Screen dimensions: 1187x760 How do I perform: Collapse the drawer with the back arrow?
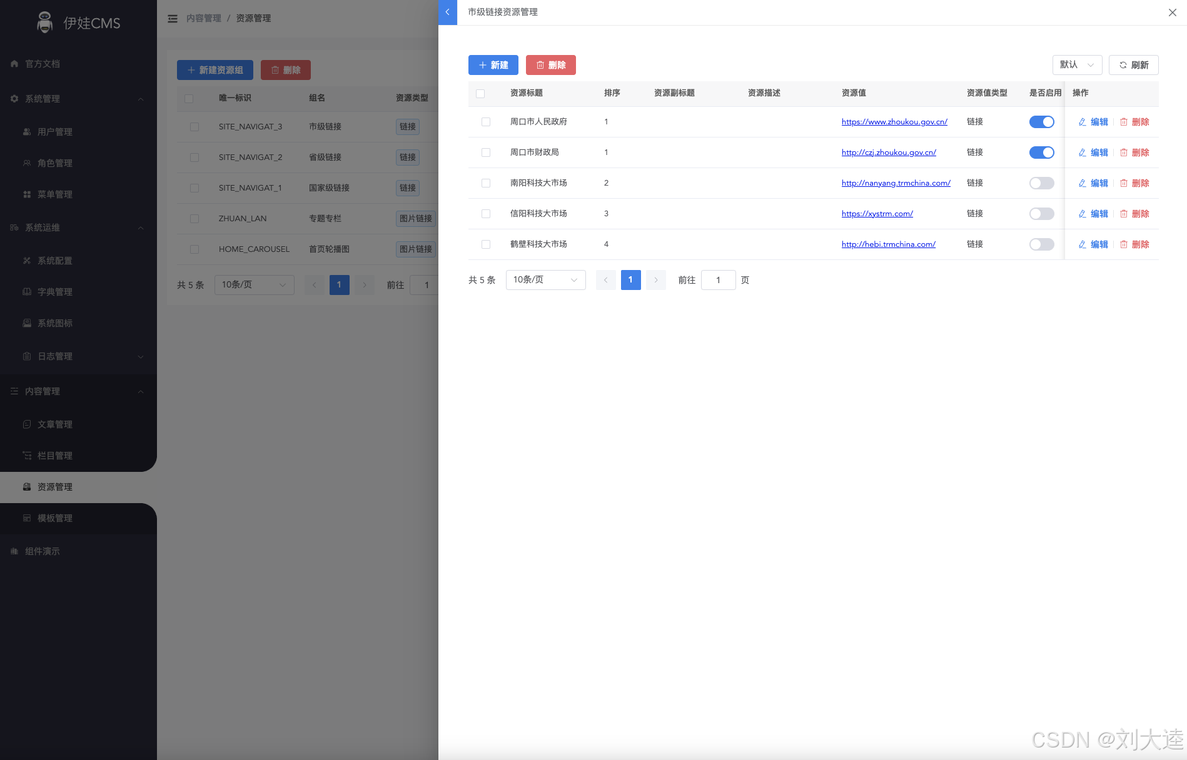pos(448,12)
